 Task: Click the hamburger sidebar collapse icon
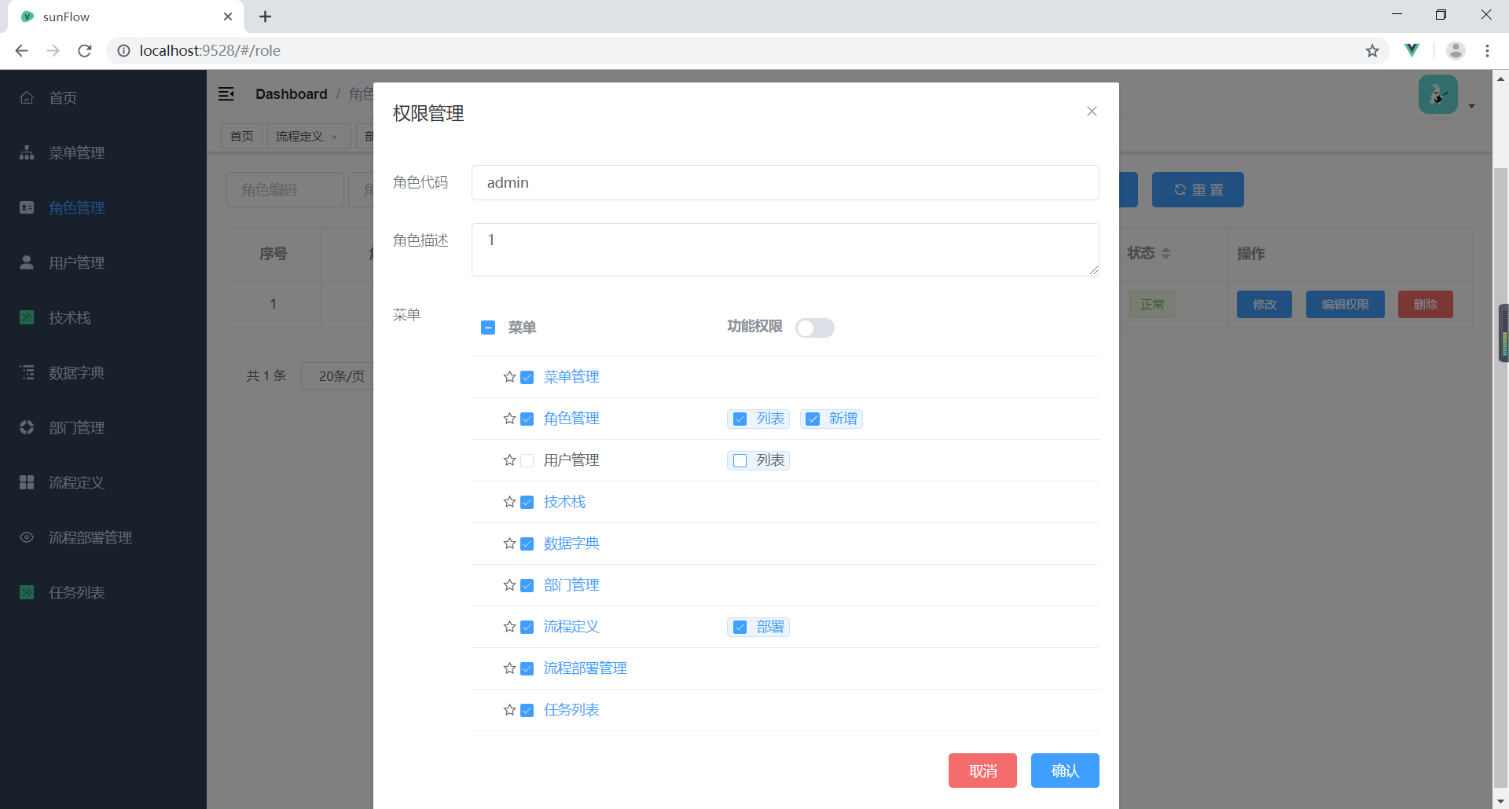226,94
